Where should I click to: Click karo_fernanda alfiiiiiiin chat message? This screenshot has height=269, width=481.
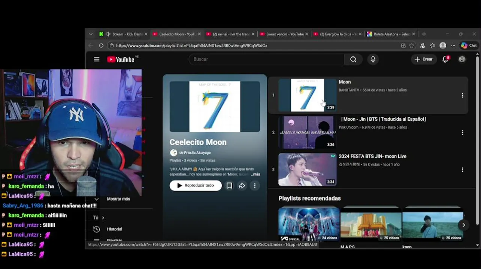[x=57, y=216]
